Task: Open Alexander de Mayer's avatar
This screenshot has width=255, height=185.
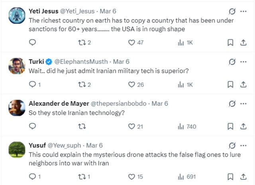Action: pos(17,108)
